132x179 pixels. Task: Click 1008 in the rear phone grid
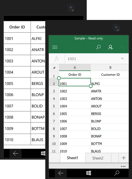pos(17,117)
